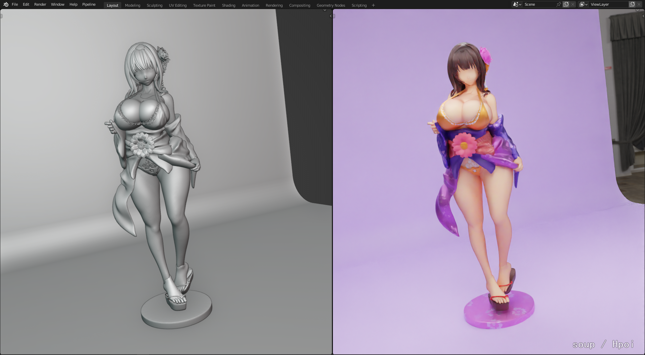Click the ViewLayer name field

tap(608, 4)
